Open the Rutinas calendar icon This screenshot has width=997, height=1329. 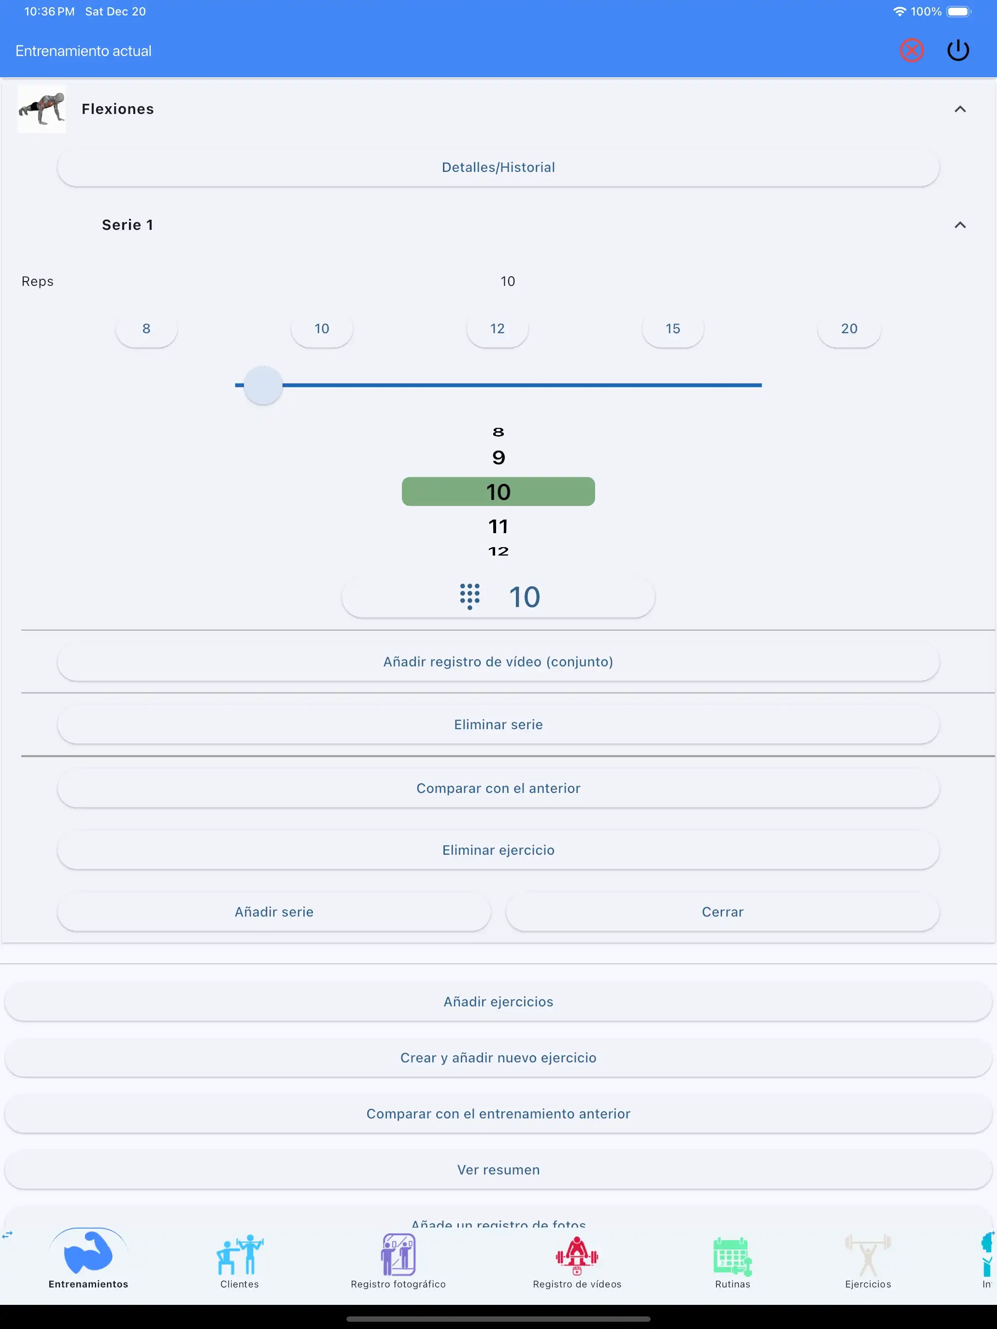coord(732,1256)
